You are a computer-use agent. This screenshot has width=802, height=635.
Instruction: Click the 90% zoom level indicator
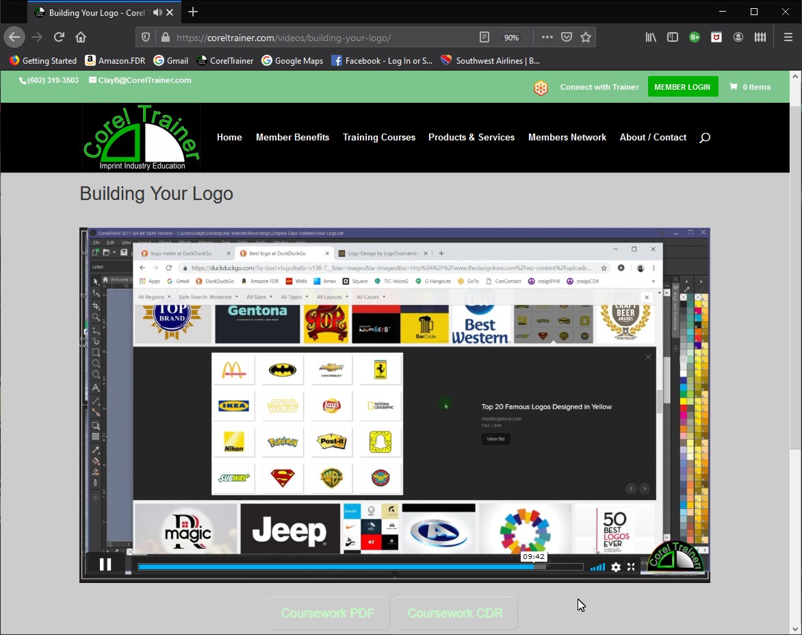(511, 38)
